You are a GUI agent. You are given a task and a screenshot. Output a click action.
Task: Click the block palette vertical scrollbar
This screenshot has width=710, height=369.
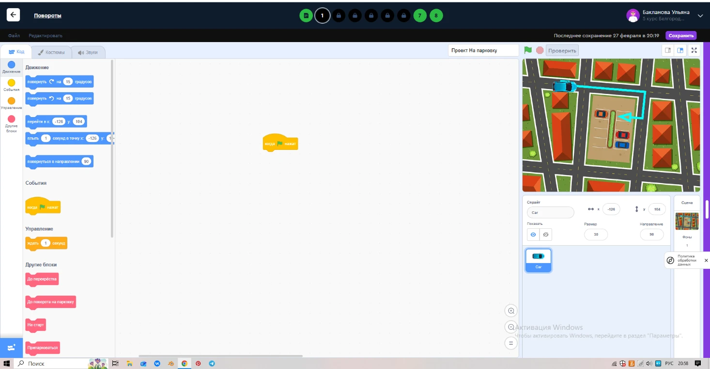tap(112, 148)
